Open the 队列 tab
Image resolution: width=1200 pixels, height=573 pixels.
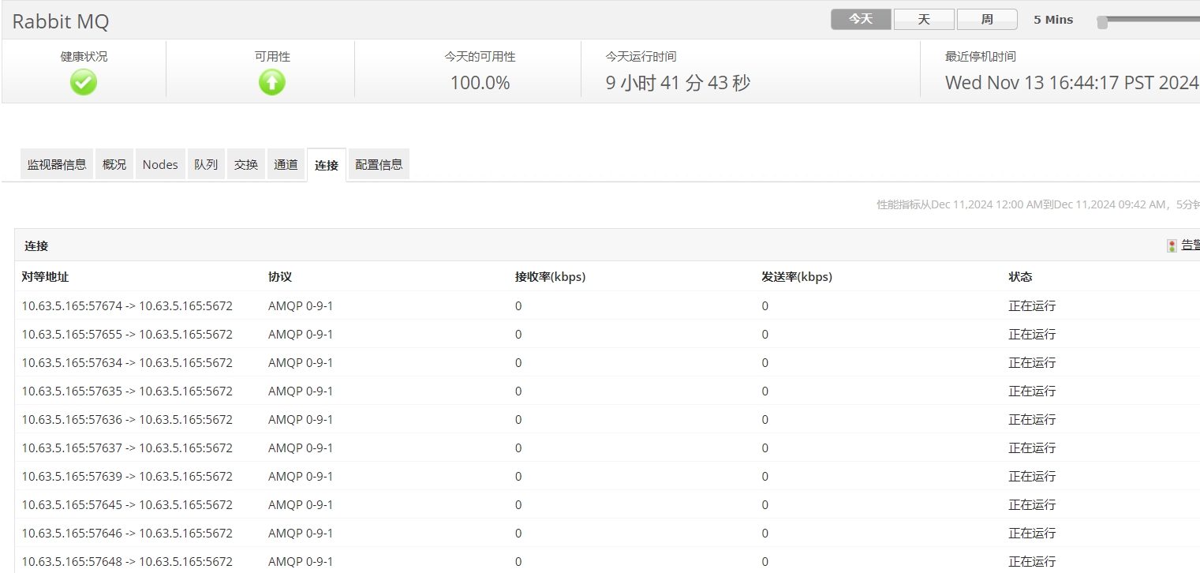pos(206,164)
